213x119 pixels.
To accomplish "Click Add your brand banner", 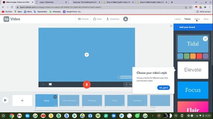I will (x=193, y=27).
